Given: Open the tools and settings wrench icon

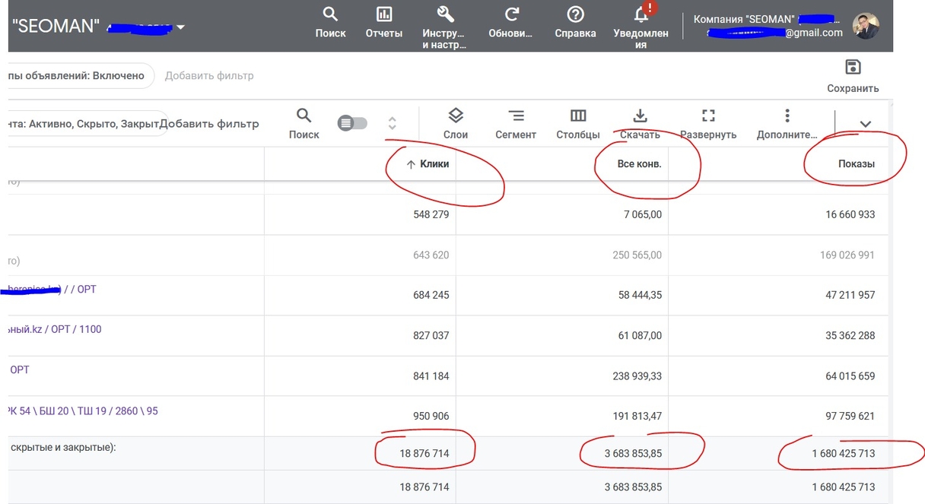Looking at the screenshot, I should coord(445,14).
